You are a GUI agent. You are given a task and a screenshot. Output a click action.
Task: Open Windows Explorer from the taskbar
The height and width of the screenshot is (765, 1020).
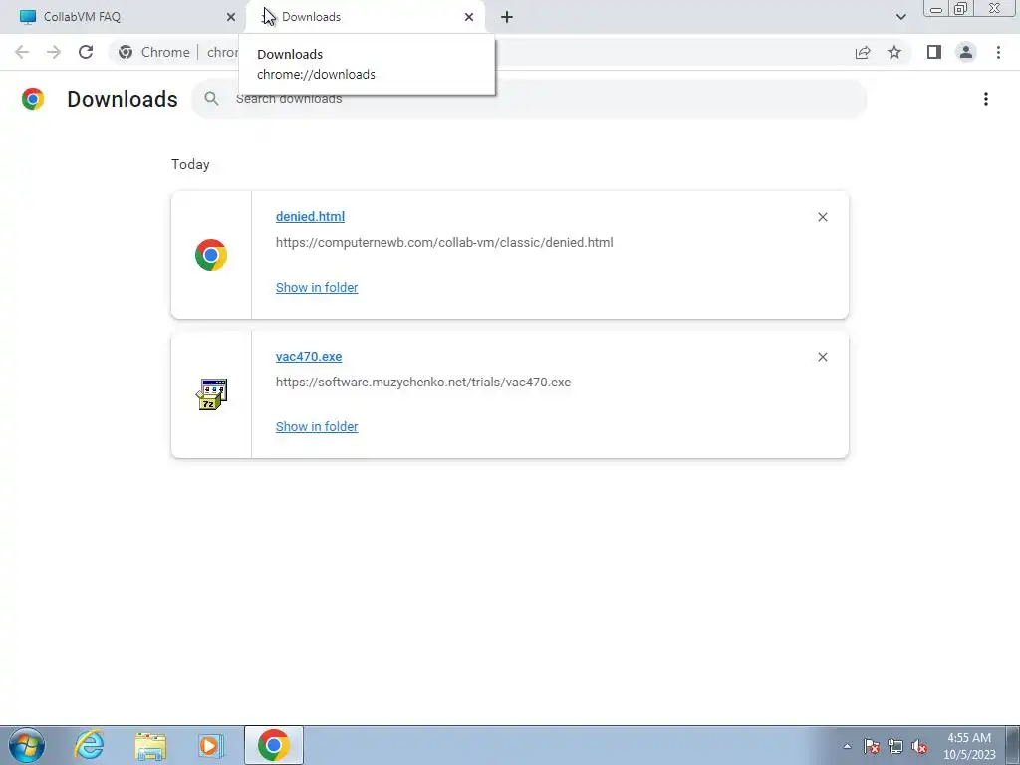150,746
